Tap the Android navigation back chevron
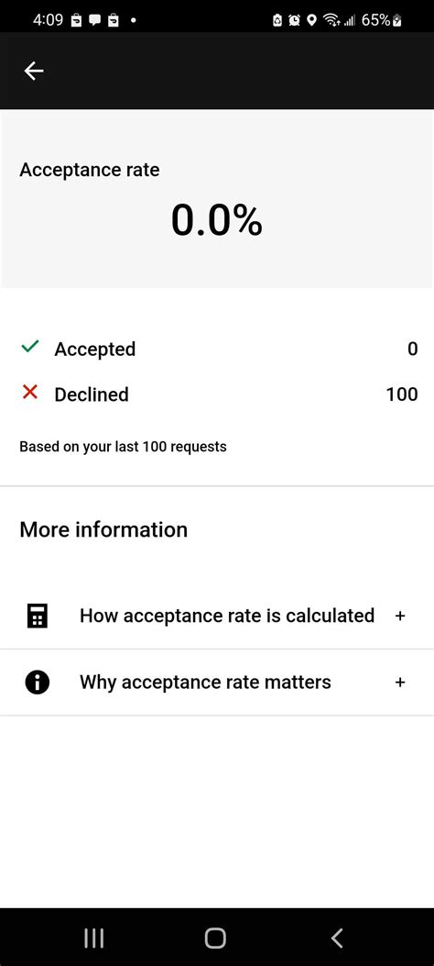Image resolution: width=434 pixels, height=966 pixels. (336, 938)
